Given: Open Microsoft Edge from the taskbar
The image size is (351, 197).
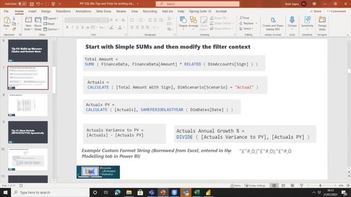Looking at the screenshot, I should pos(117,192).
